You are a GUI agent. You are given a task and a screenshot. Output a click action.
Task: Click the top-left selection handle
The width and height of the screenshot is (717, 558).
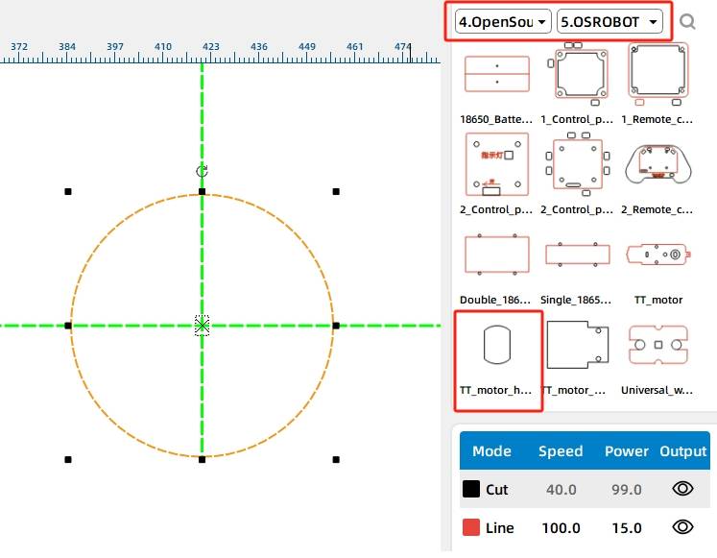click(68, 192)
